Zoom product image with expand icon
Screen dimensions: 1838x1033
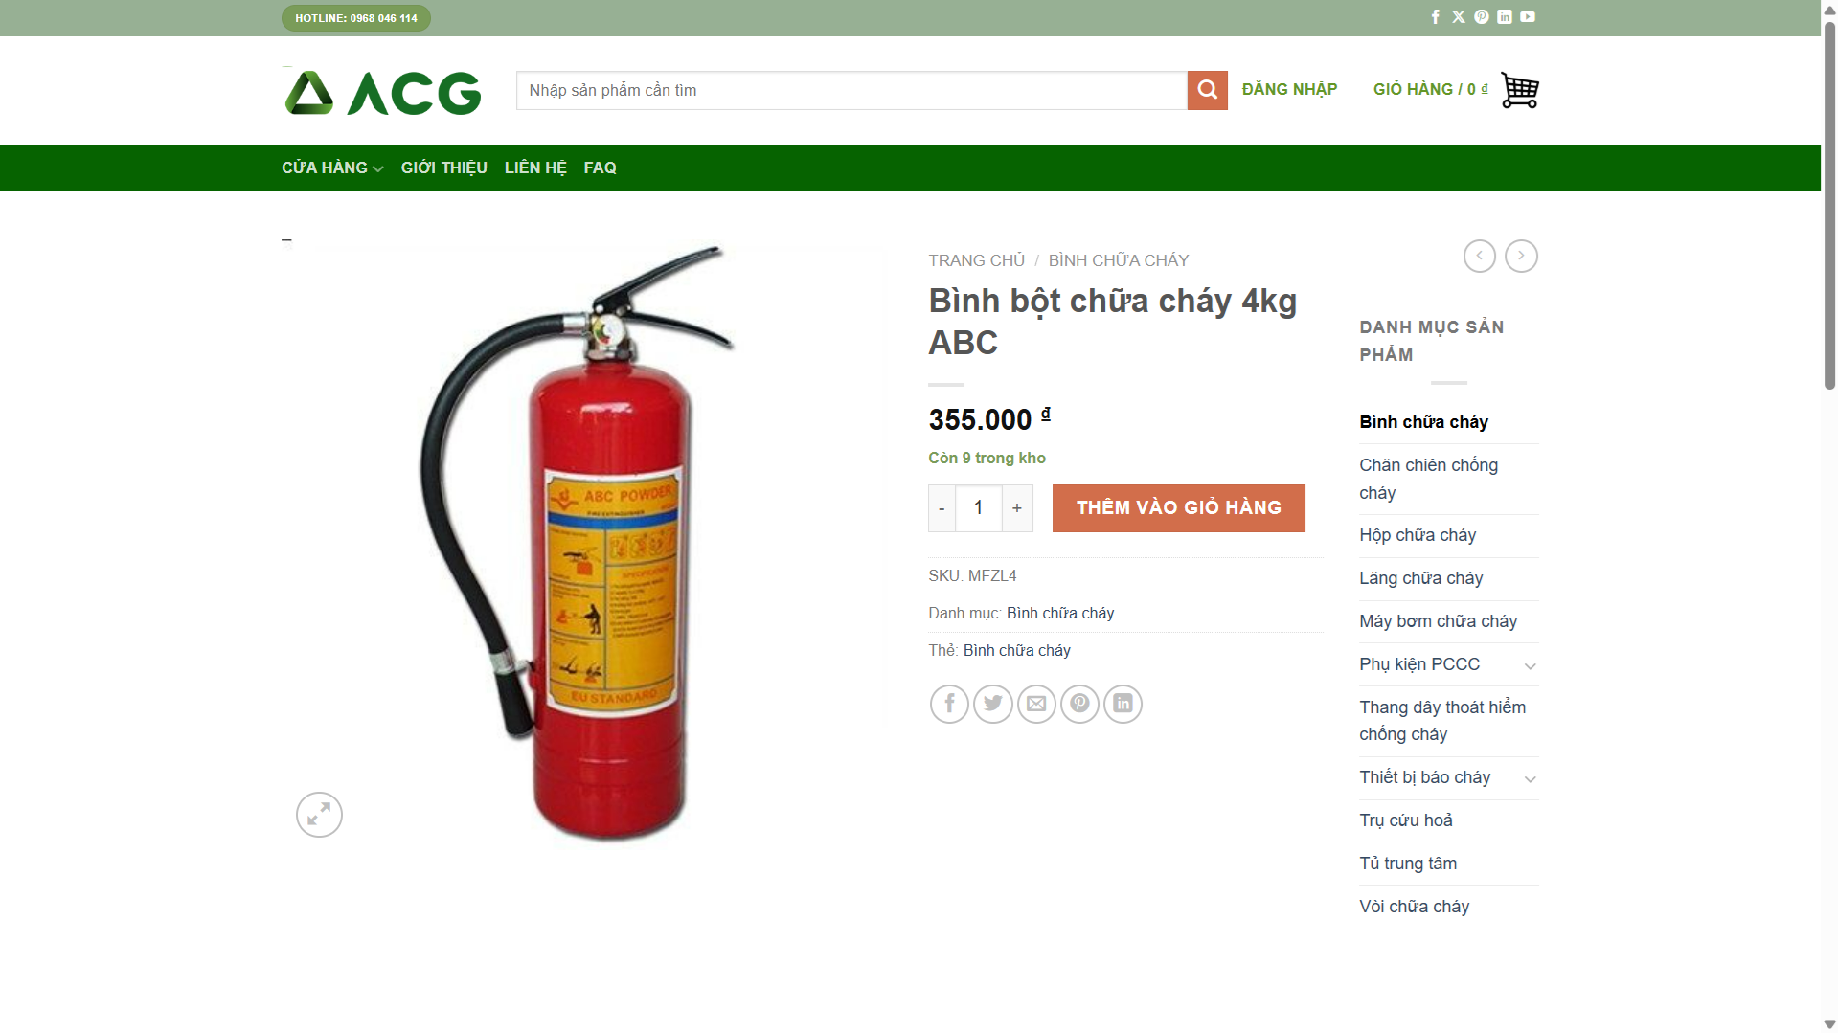tap(319, 815)
